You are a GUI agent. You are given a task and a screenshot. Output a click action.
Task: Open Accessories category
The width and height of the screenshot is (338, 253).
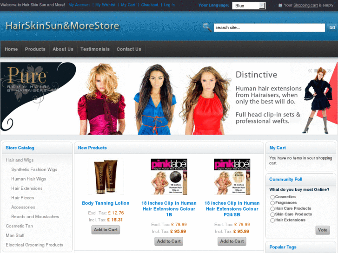click(23, 207)
